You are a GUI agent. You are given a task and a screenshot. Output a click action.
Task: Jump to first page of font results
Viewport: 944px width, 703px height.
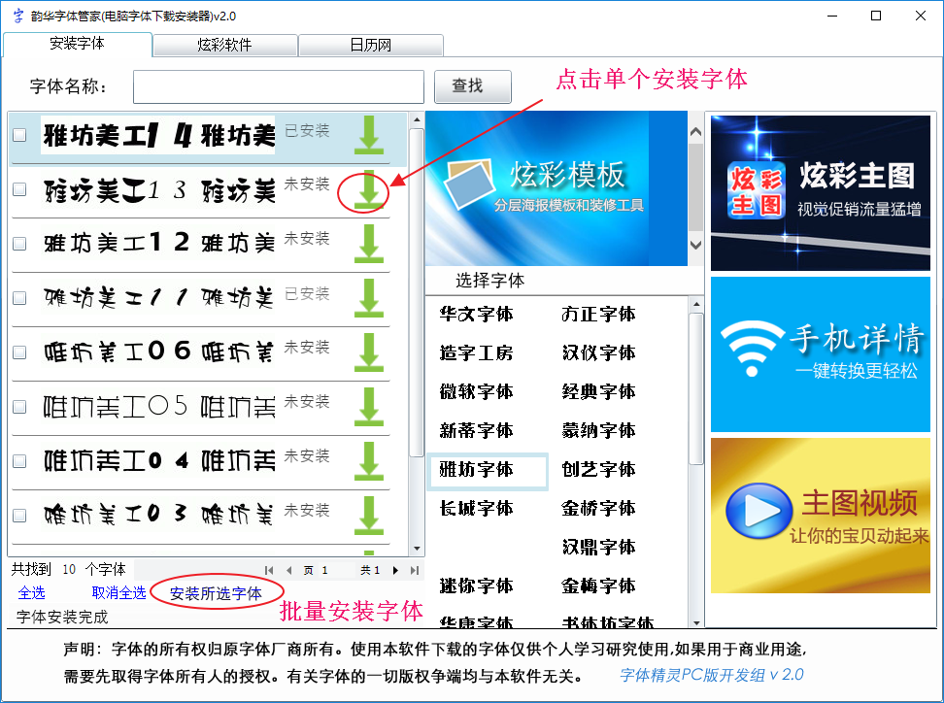coord(270,570)
